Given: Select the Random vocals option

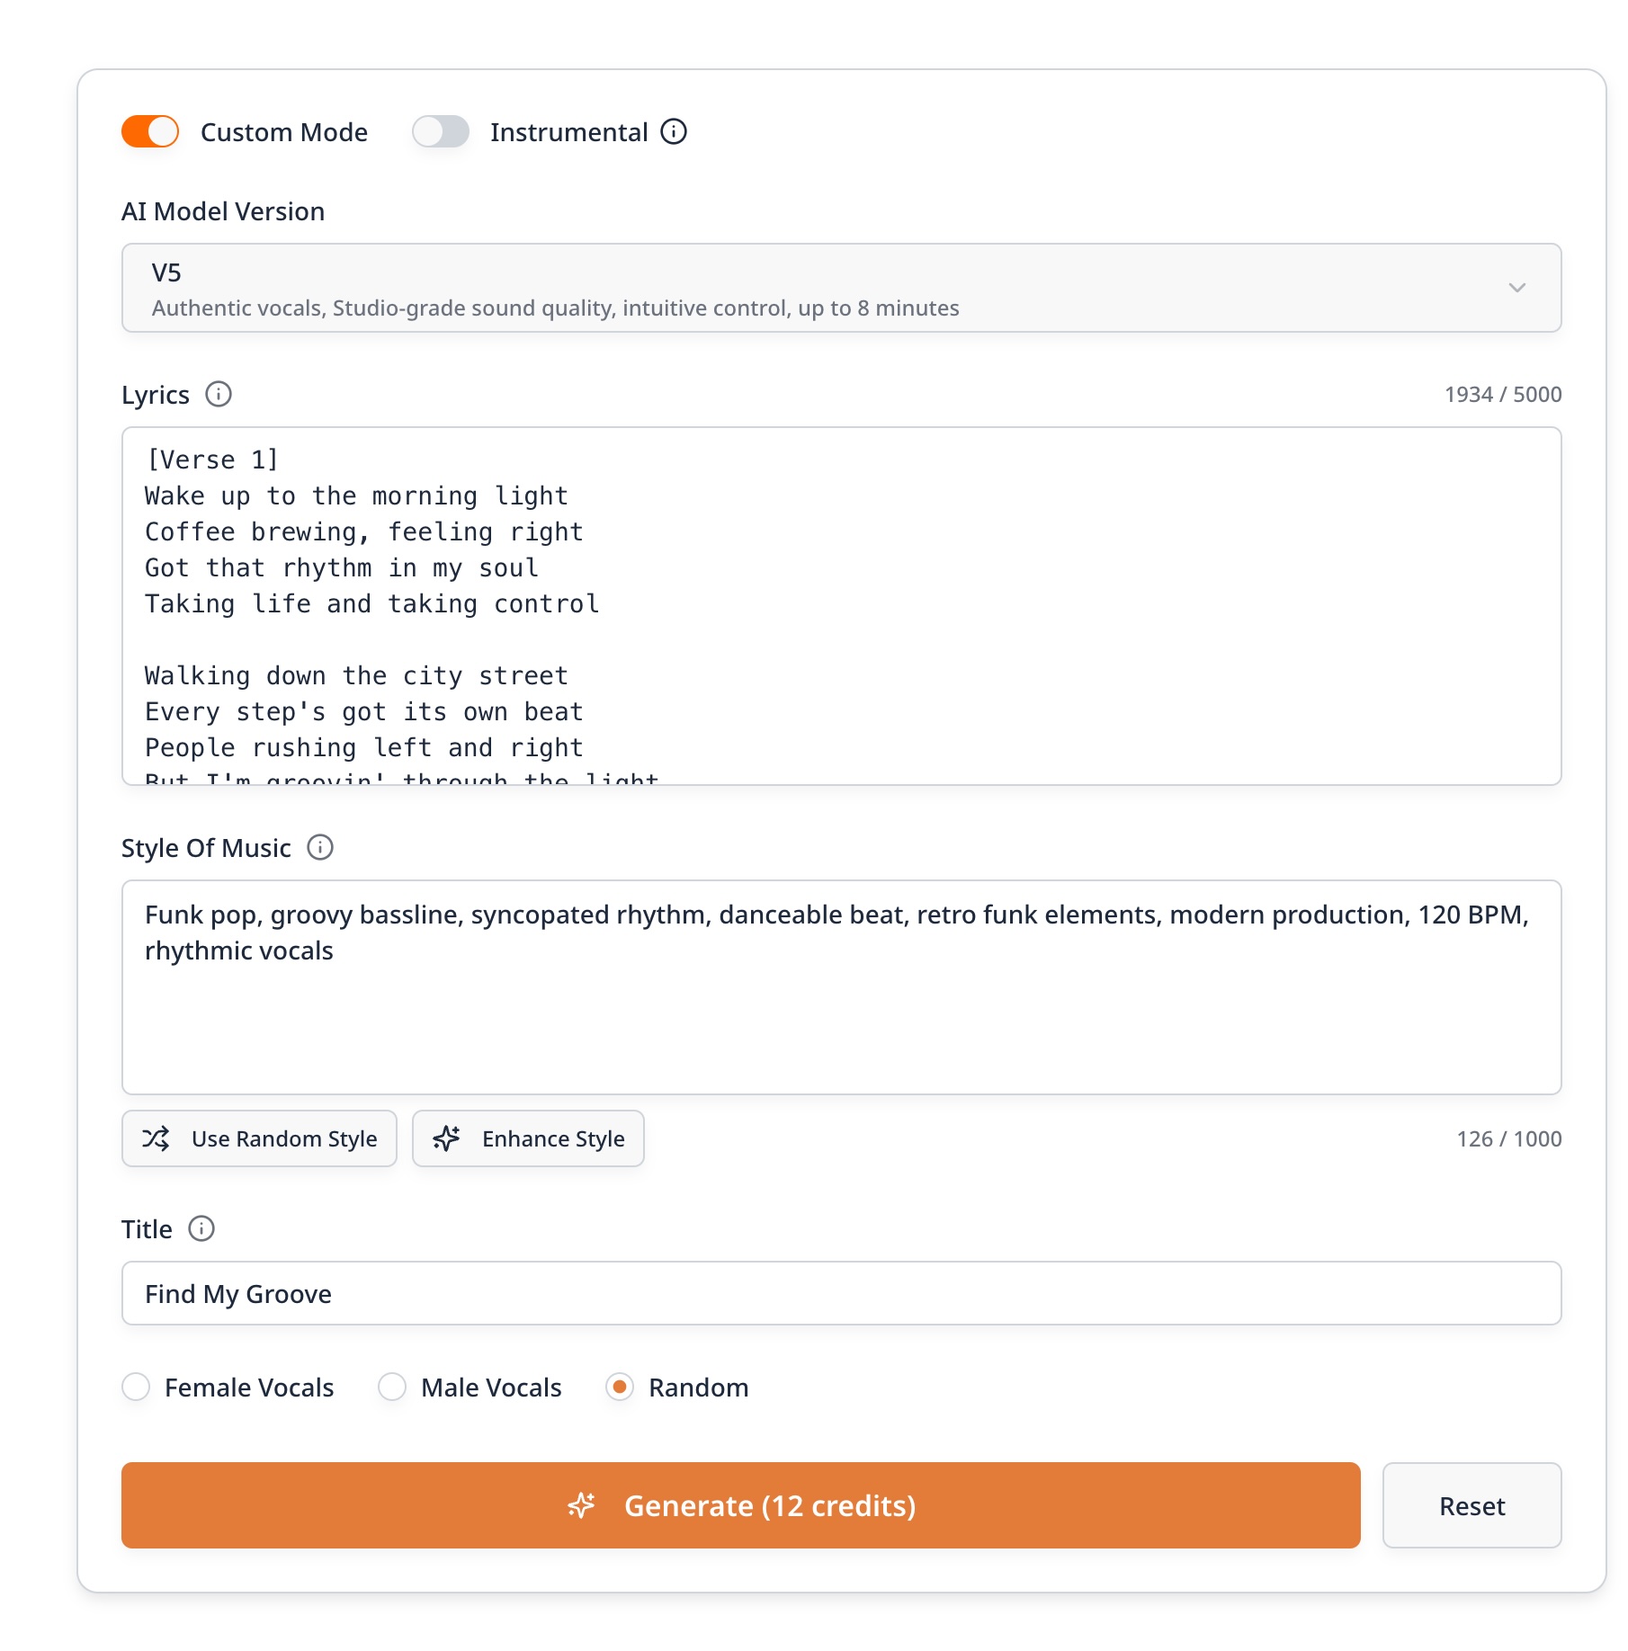Looking at the screenshot, I should pyautogui.click(x=619, y=1388).
